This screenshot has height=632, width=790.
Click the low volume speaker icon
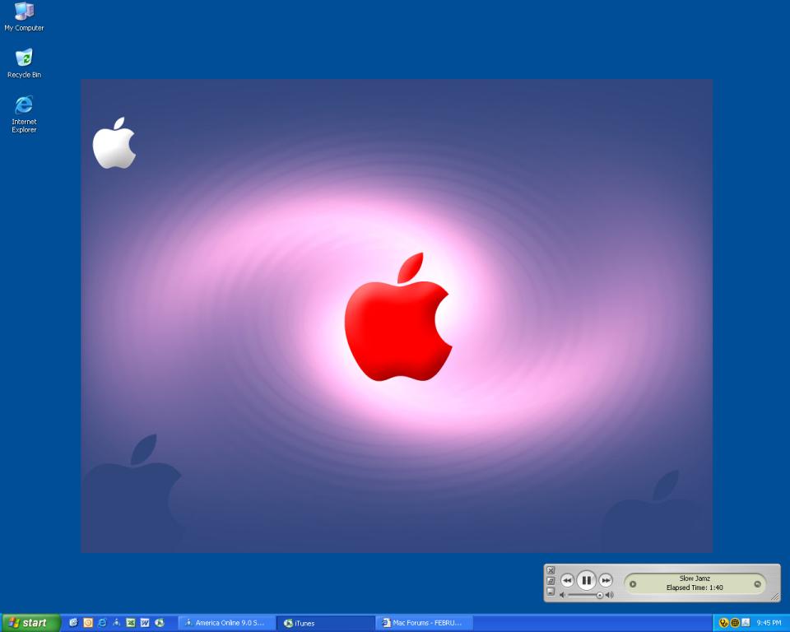[x=562, y=595]
